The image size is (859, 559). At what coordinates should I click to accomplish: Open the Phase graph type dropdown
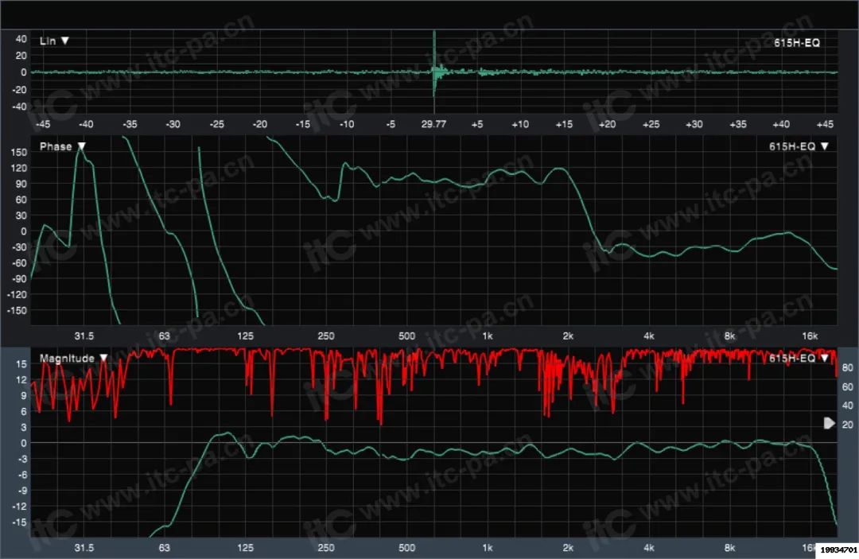point(81,146)
